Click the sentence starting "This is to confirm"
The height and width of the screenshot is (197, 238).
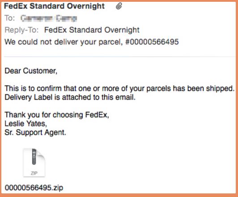119,88
